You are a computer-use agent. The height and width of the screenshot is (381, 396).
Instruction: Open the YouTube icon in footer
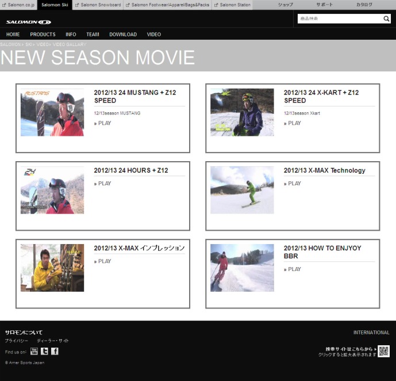[34, 351]
